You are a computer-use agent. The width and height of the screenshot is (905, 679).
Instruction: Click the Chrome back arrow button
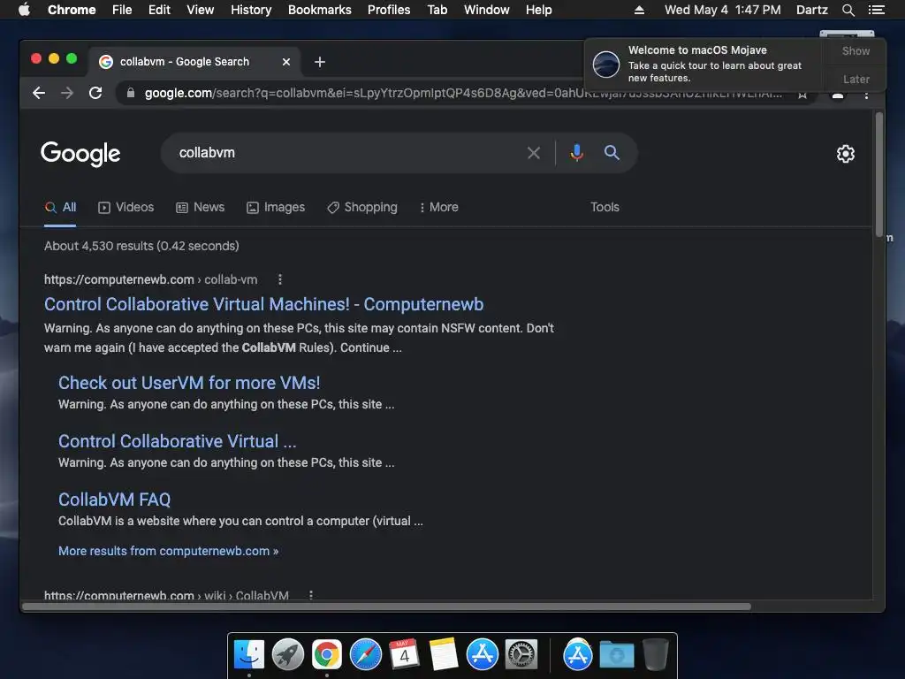pyautogui.click(x=39, y=93)
